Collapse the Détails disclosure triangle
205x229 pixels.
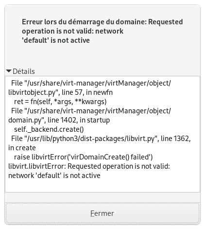pyautogui.click(x=9, y=71)
